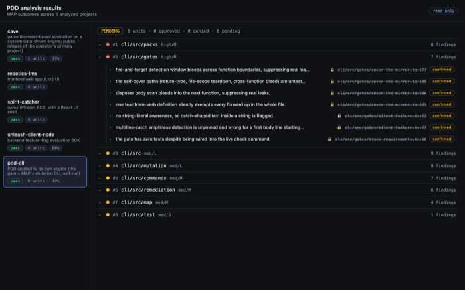Collapse the #2 cli/src/gates unit arrow
This screenshot has height=290, width=465.
[100, 57]
